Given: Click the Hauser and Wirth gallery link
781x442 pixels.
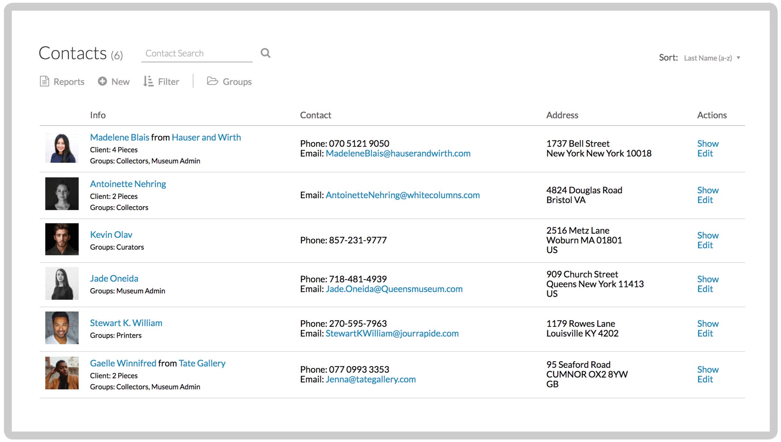Looking at the screenshot, I should (x=206, y=137).
